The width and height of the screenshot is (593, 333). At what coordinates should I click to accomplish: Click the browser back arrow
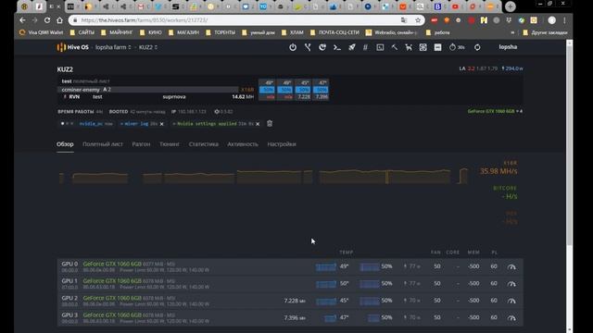click(22, 20)
